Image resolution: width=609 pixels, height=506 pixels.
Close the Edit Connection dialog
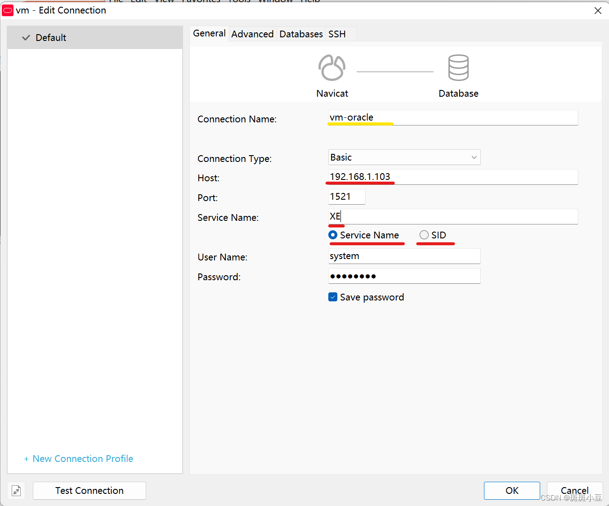598,10
